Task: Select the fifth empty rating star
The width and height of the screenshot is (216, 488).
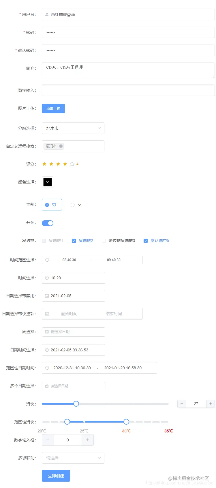Action: pos(72,164)
